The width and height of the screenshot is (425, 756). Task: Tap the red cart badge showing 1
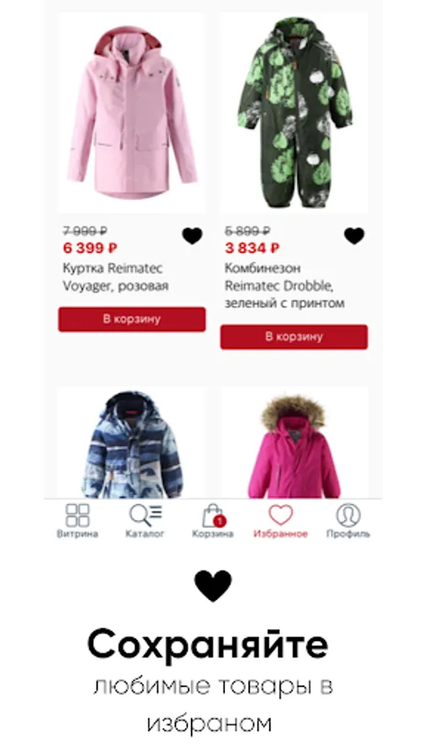[220, 521]
